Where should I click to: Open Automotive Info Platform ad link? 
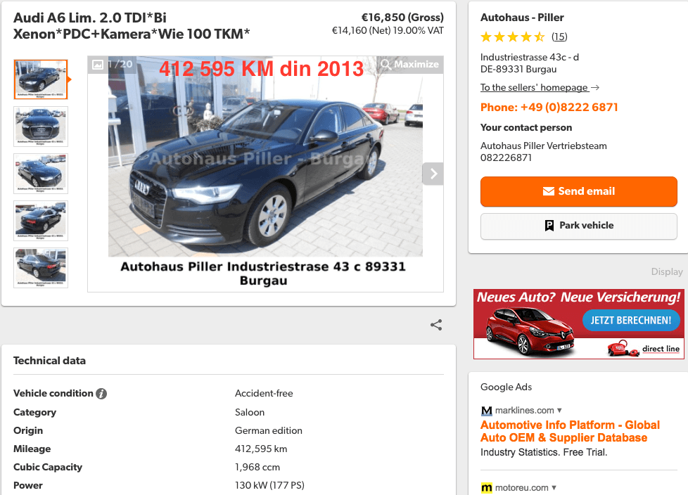(x=570, y=432)
